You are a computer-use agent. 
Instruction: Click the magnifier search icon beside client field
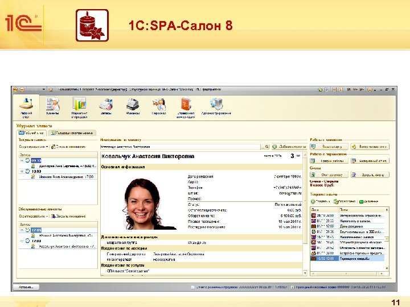pyautogui.click(x=266, y=147)
